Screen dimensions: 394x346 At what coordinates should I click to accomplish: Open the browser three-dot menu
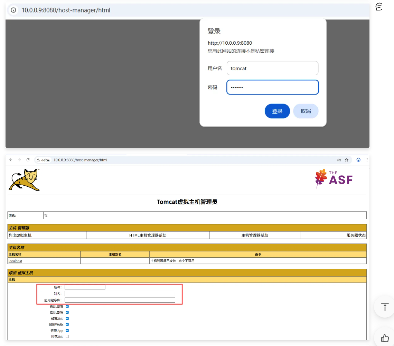click(x=367, y=160)
